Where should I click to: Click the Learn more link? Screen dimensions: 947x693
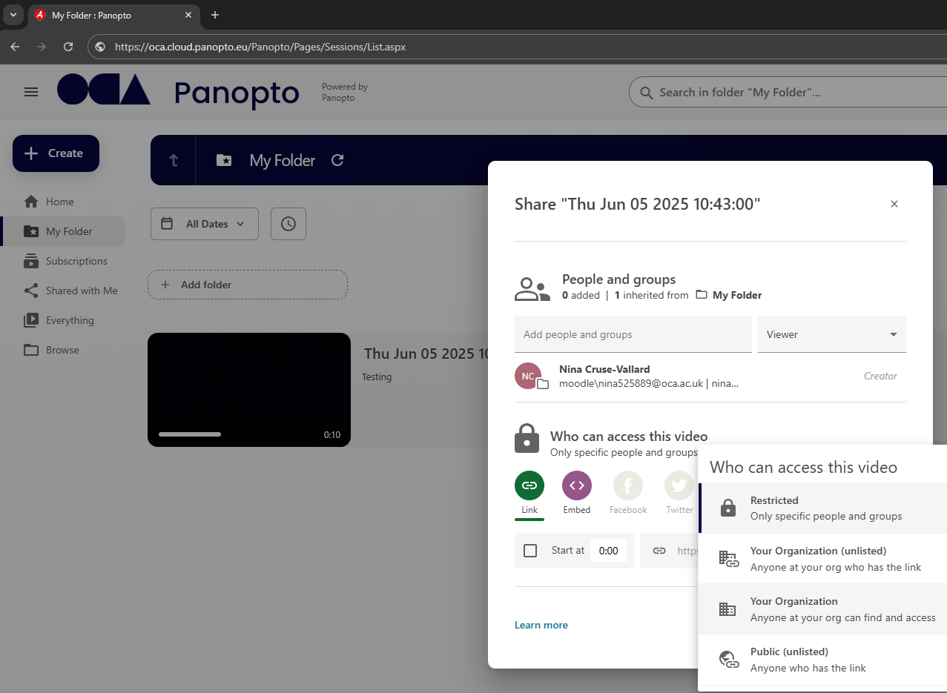(541, 625)
